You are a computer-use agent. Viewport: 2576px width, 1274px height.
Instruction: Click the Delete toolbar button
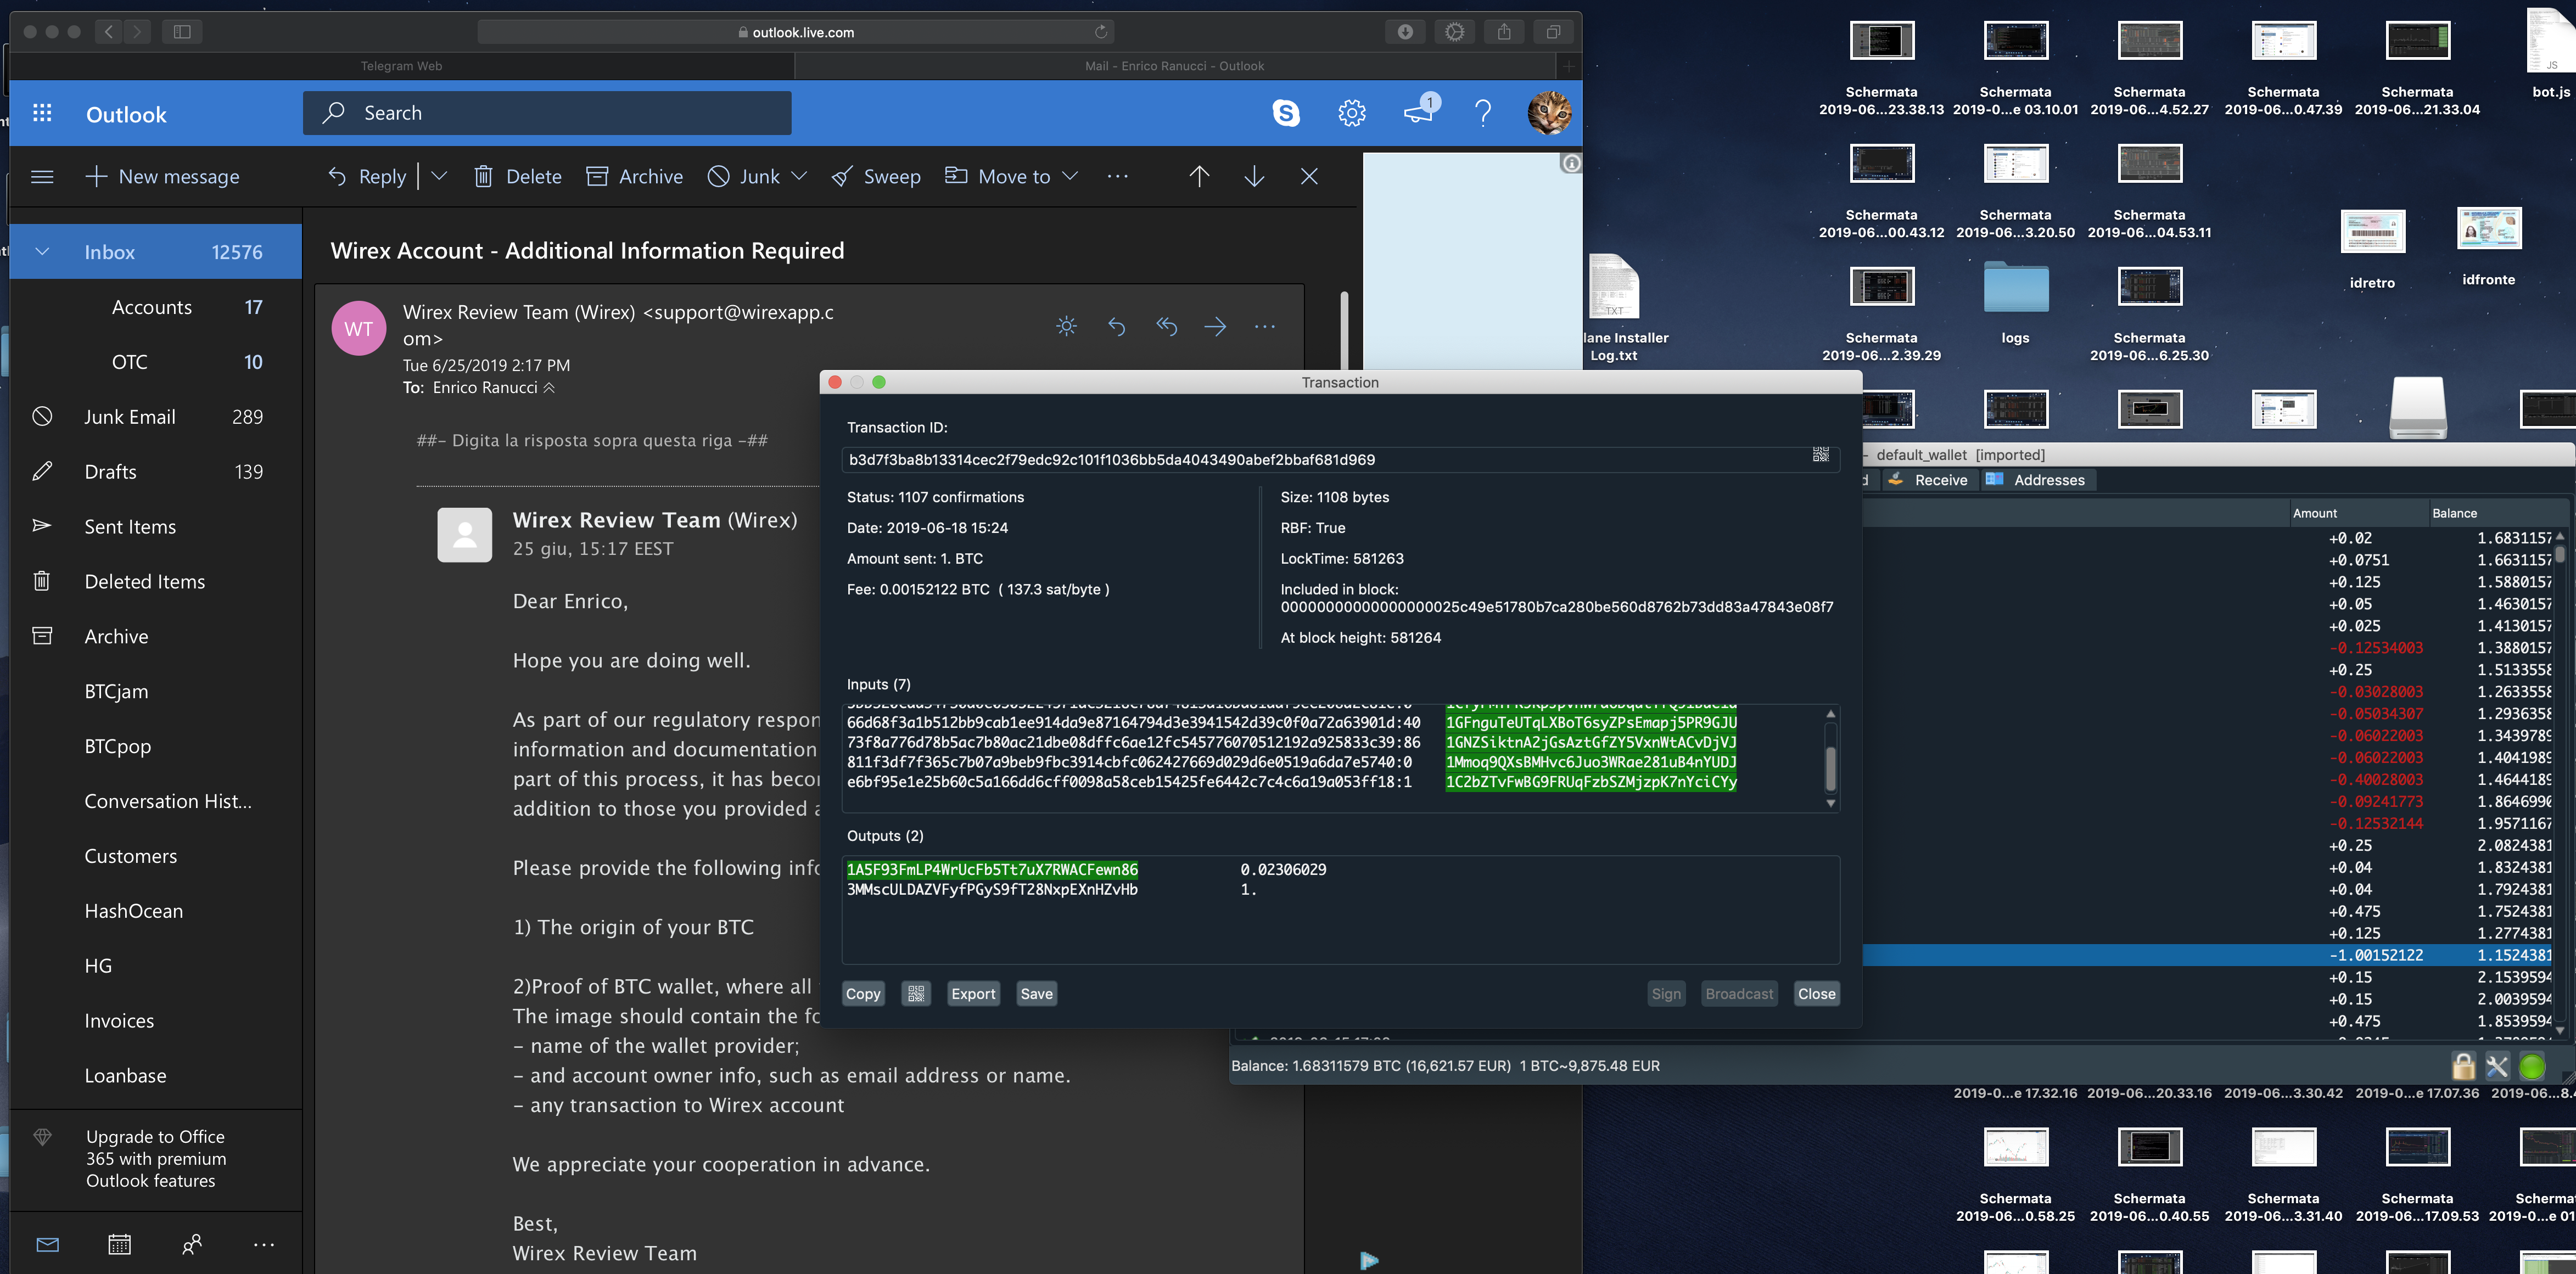517,176
